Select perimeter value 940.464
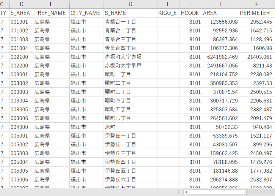The width and height of the screenshot is (275, 196). pyautogui.click(x=256, y=127)
